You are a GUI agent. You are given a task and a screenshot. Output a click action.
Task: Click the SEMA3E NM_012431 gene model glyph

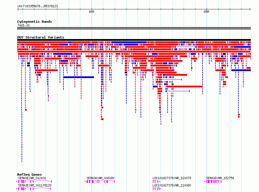coord(34,182)
